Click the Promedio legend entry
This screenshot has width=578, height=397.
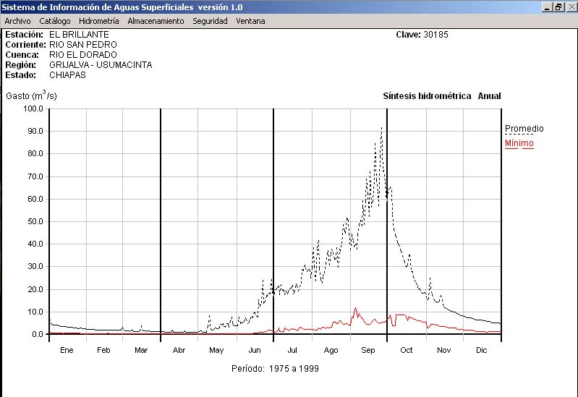tap(524, 129)
